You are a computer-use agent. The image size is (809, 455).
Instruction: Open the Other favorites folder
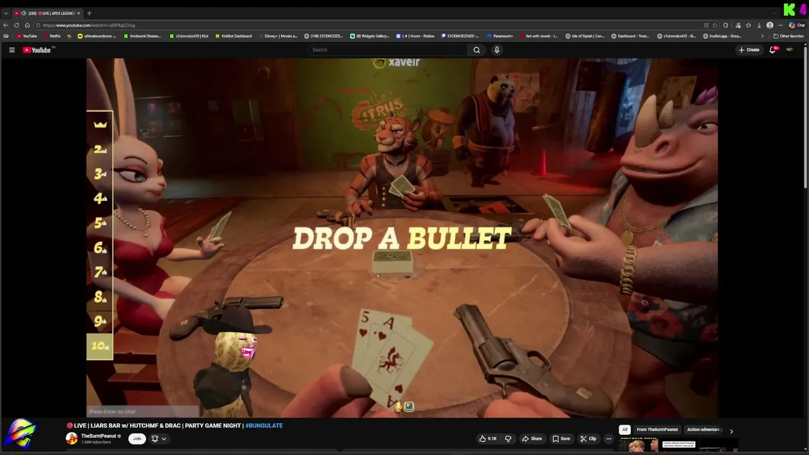click(x=788, y=36)
